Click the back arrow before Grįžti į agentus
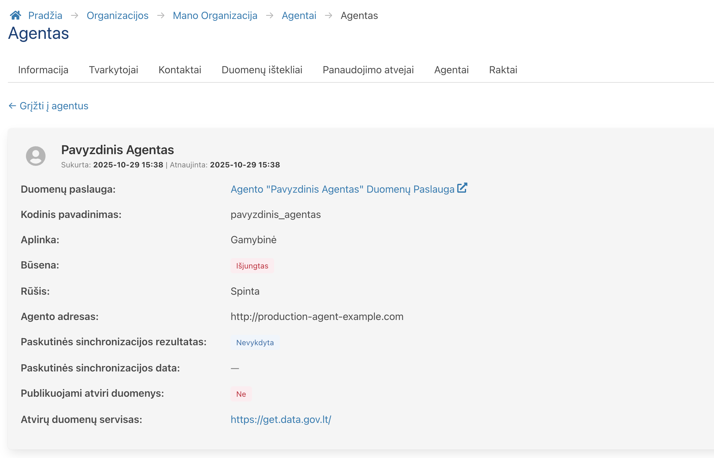Image resolution: width=714 pixels, height=458 pixels. pyautogui.click(x=12, y=106)
